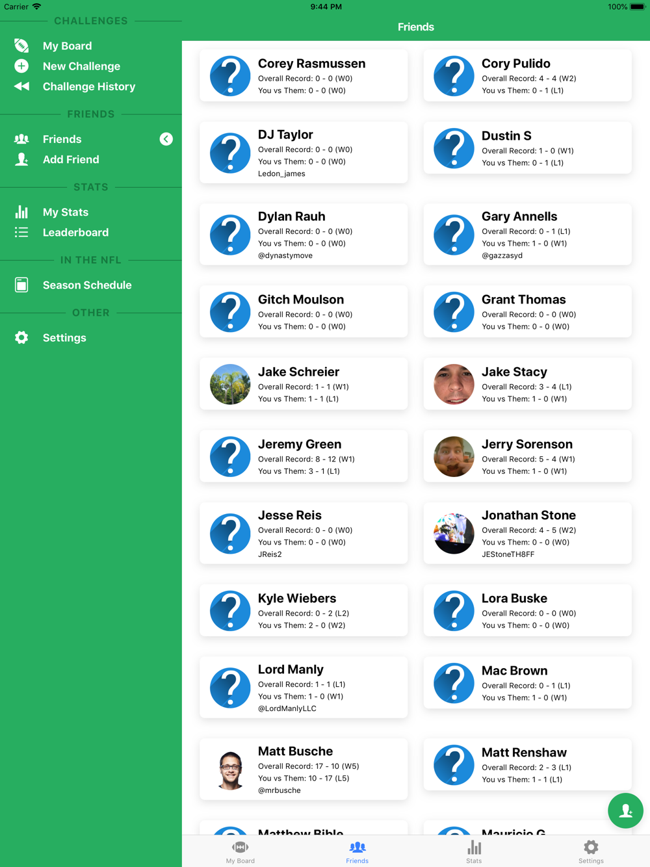
Task: Tap Overall Record 8 - 12 (W1) text
Action: click(x=306, y=459)
